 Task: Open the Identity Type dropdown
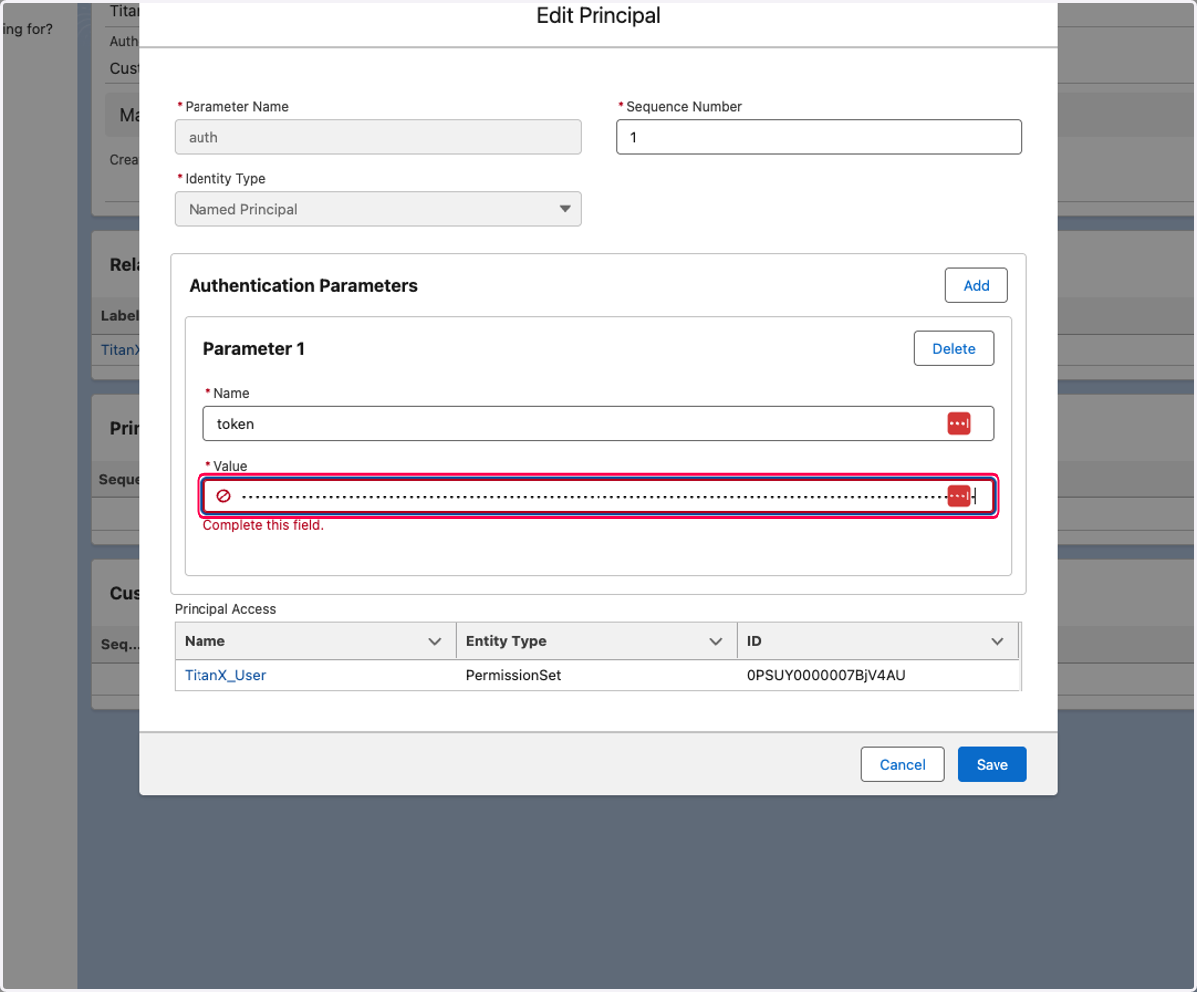tap(377, 209)
